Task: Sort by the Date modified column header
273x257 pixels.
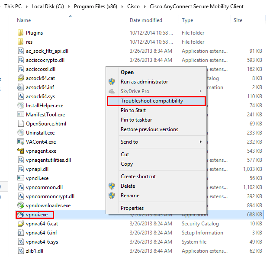Action: (x=146, y=20)
